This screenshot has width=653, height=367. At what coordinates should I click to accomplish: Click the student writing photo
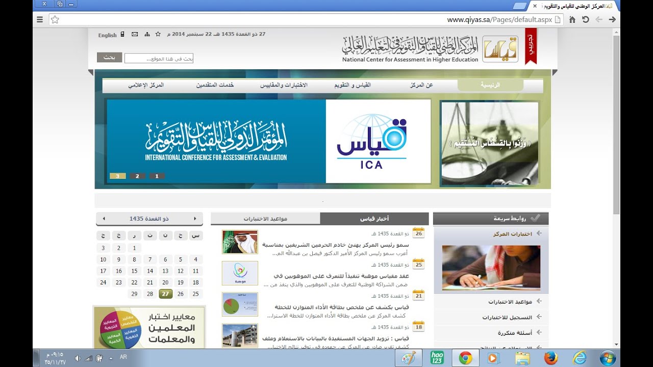(x=491, y=268)
